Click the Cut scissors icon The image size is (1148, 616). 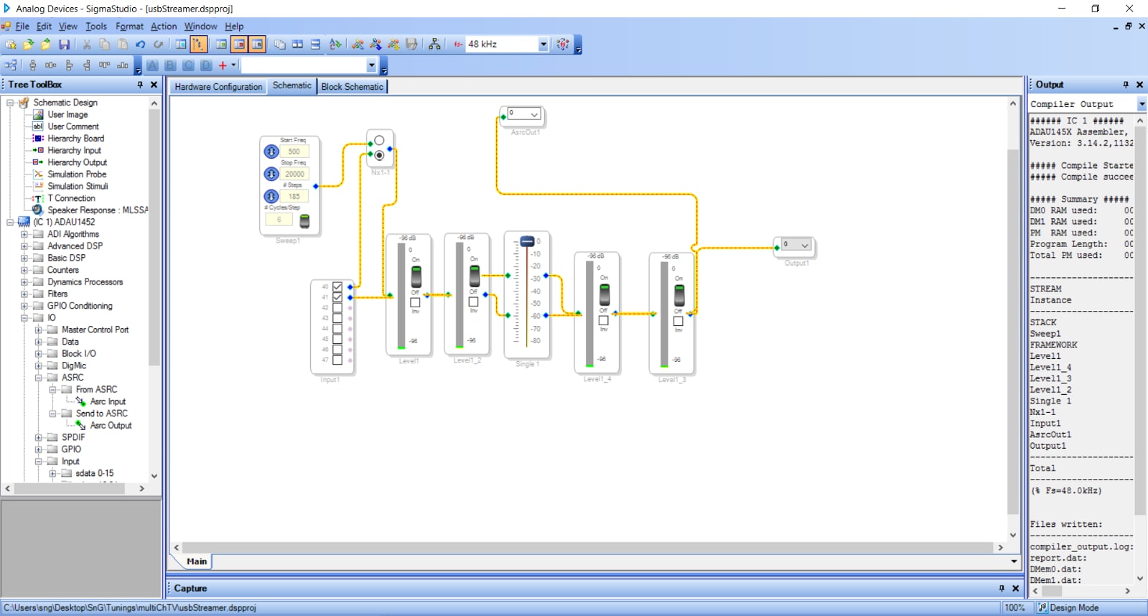coord(87,45)
